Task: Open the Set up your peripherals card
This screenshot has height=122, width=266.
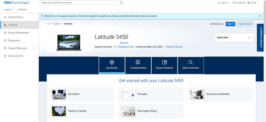Action: 220,94
